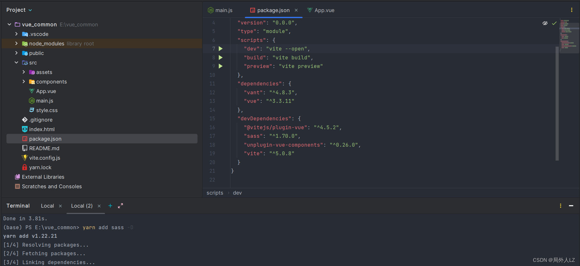Click the style.css file icon
Screen dimensions: 580x266
click(x=32, y=110)
